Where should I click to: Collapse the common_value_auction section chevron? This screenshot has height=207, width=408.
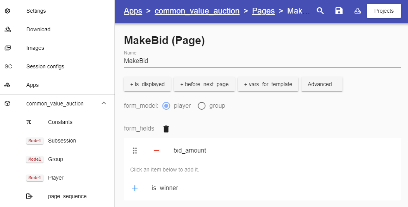click(x=104, y=103)
